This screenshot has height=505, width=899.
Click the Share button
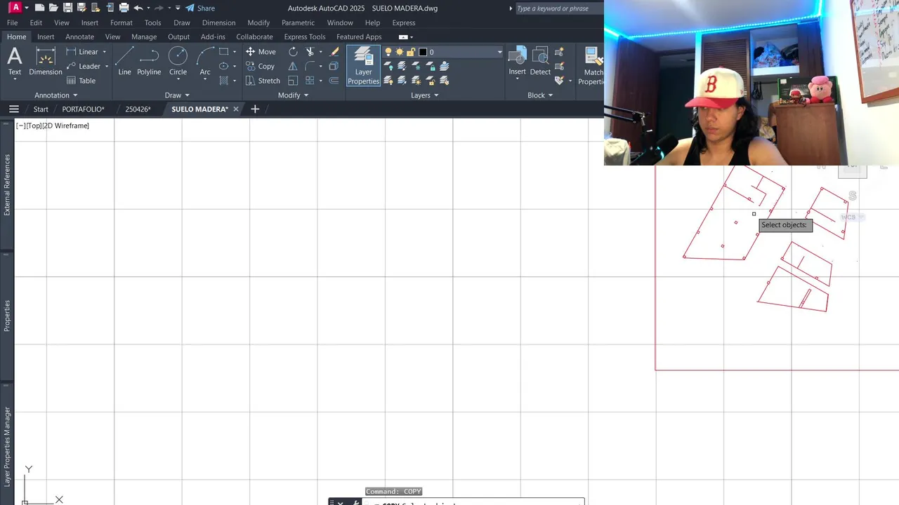200,8
